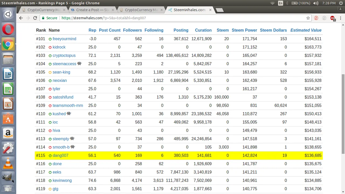
Task: Open smooth-b user profile link
Action: (61, 147)
